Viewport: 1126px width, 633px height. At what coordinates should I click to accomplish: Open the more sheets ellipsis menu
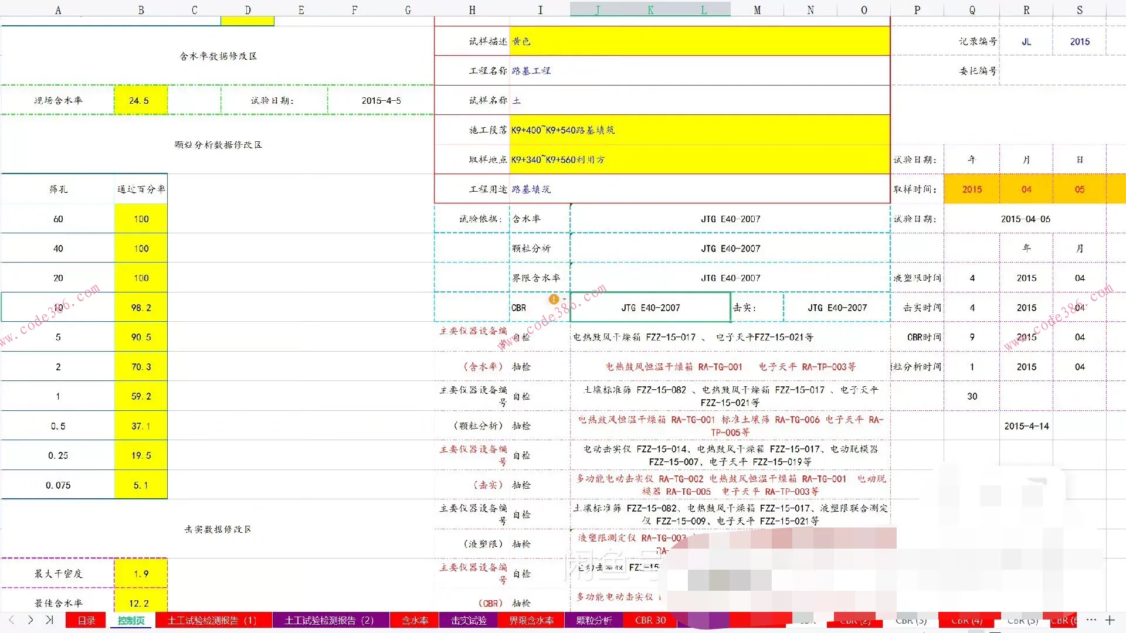click(1091, 620)
